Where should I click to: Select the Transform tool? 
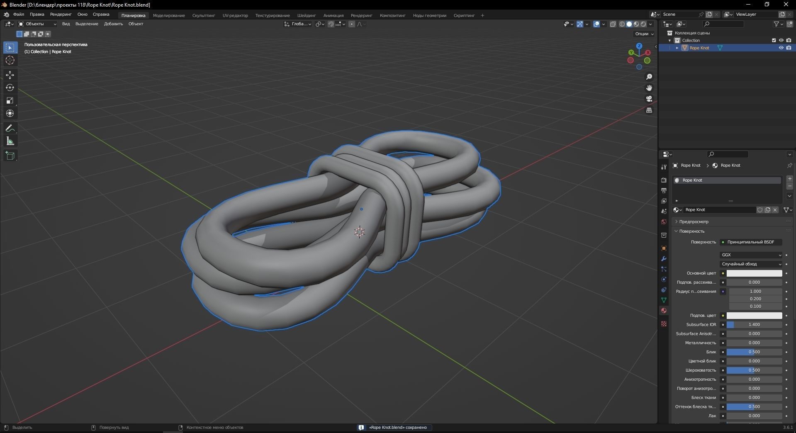click(10, 113)
